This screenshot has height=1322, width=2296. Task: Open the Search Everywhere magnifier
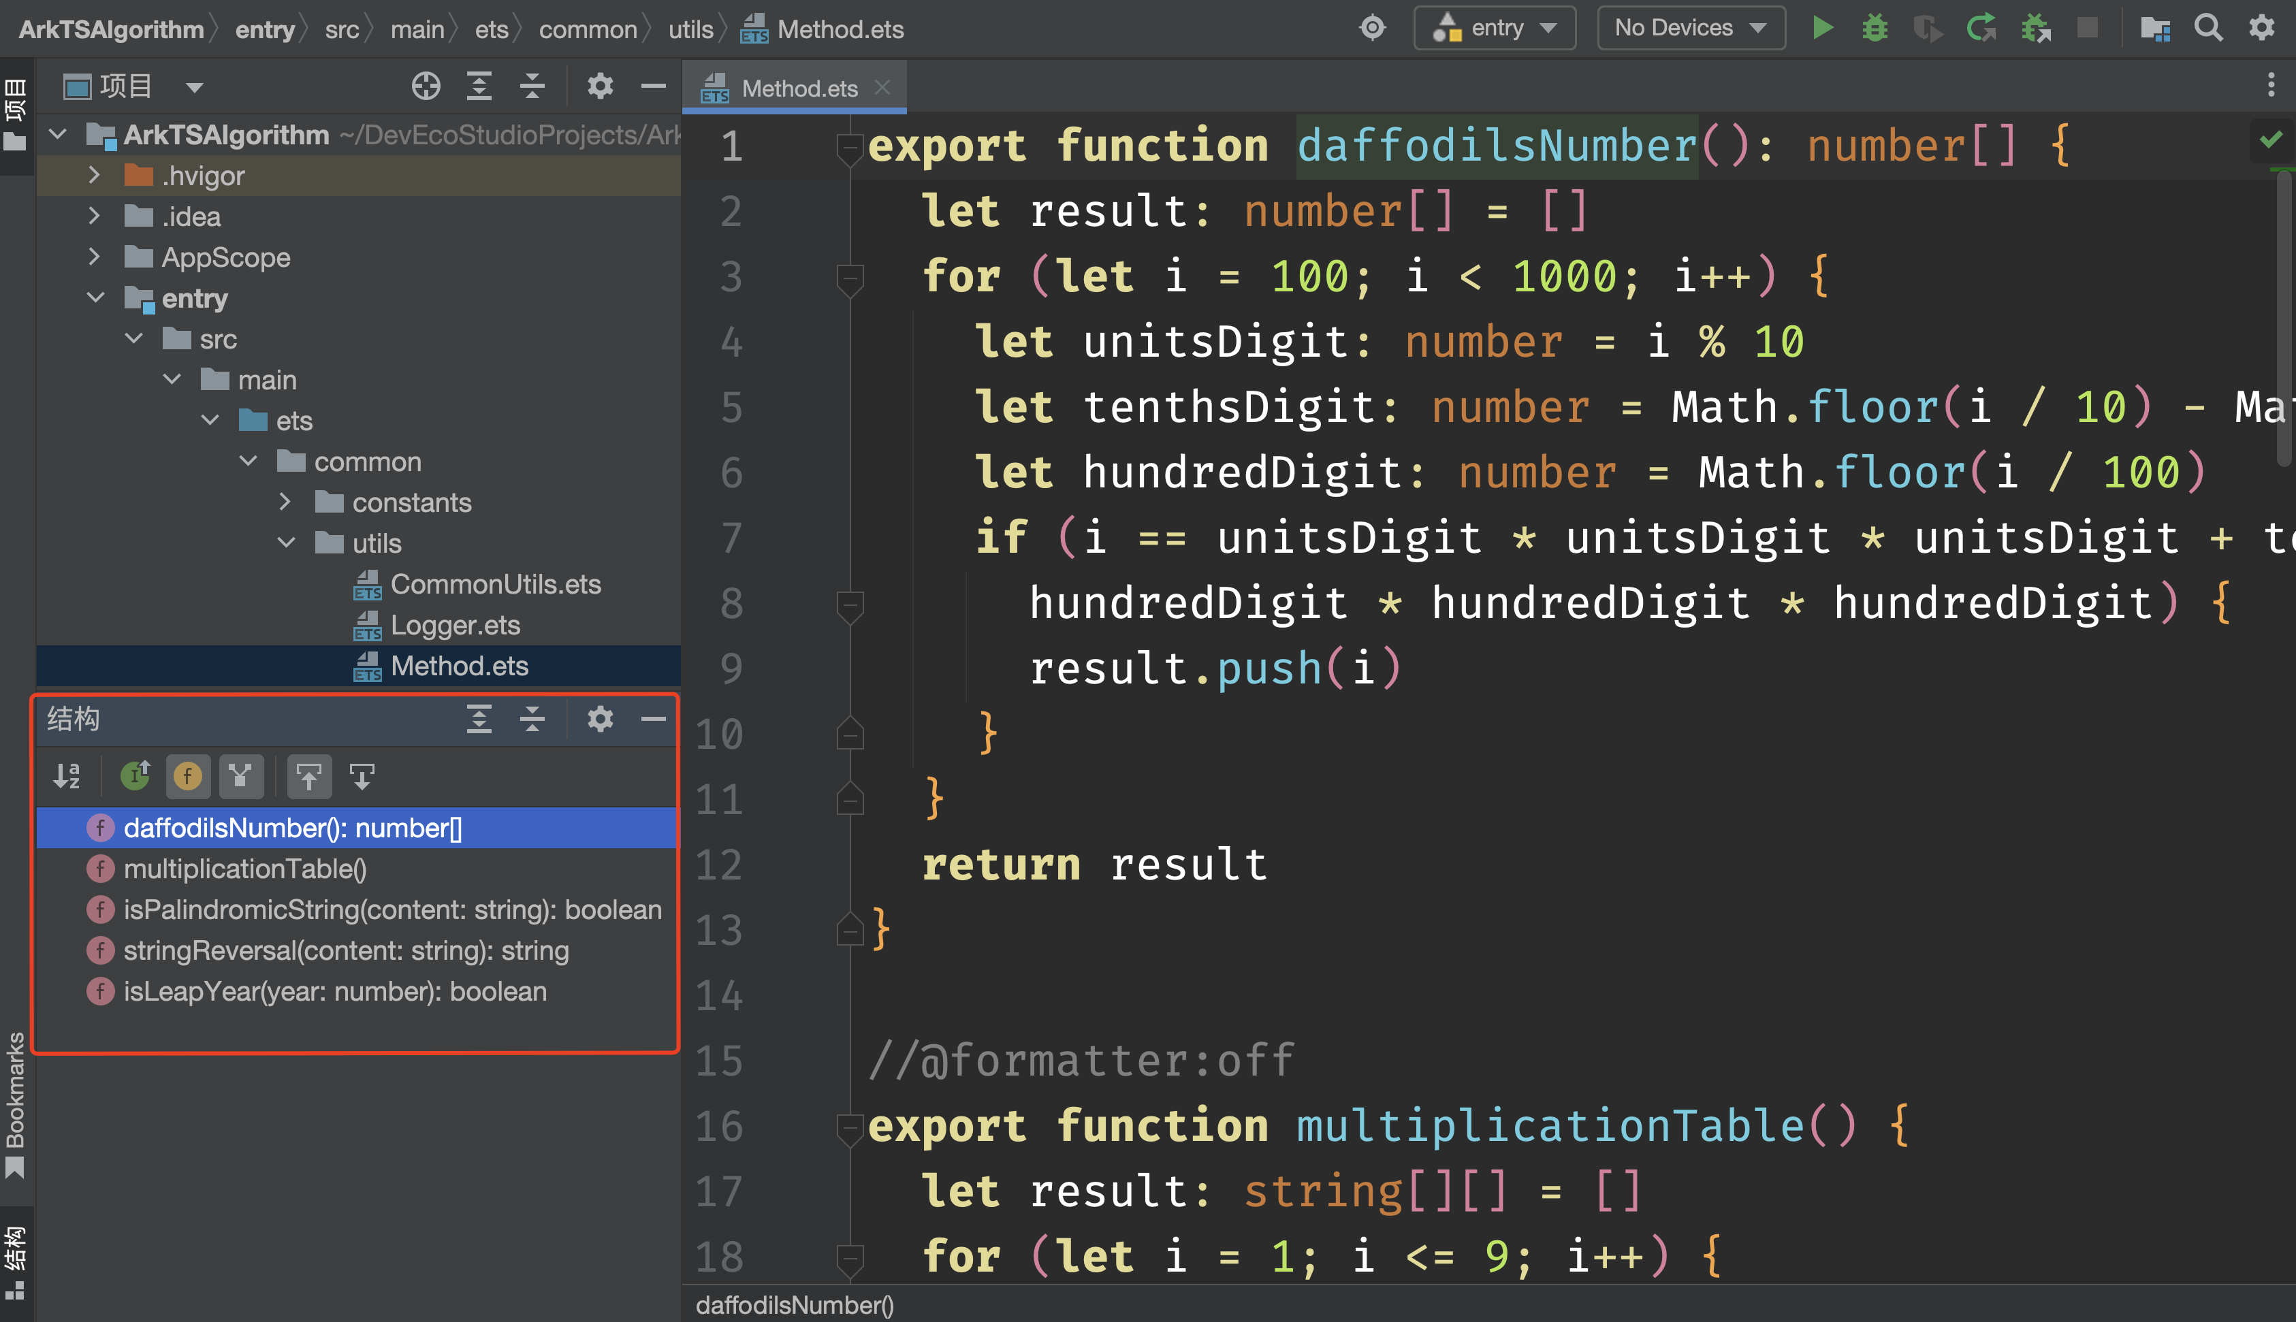click(2208, 28)
